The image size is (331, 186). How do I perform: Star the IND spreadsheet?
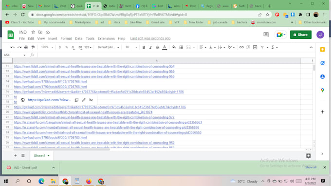(33, 32)
